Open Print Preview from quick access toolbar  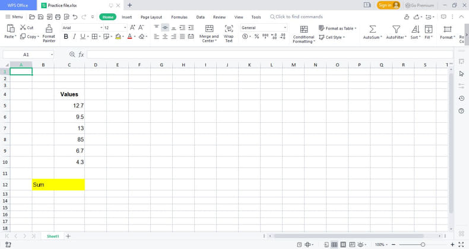click(x=66, y=17)
